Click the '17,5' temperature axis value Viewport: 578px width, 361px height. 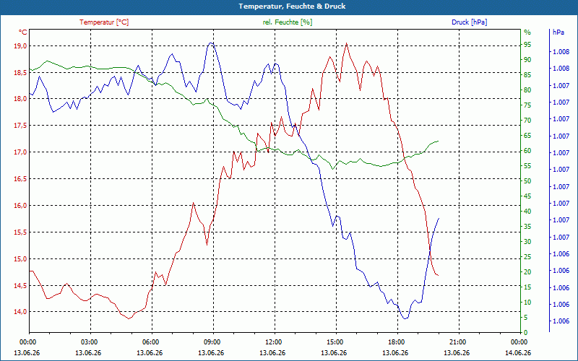point(20,126)
